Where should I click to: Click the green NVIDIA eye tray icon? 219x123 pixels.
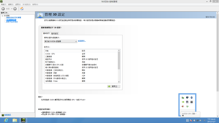click(183, 102)
